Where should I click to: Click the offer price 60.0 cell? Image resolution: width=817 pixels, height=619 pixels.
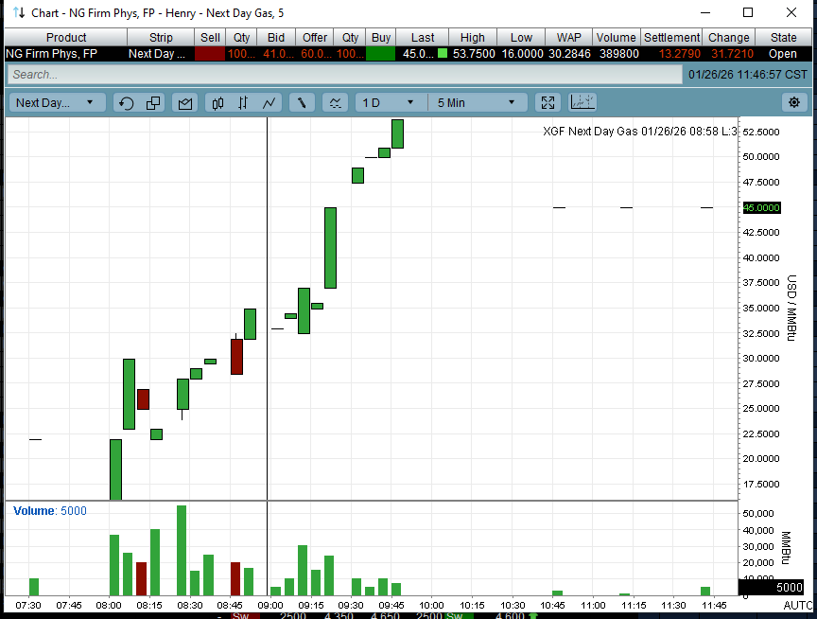tap(315, 54)
